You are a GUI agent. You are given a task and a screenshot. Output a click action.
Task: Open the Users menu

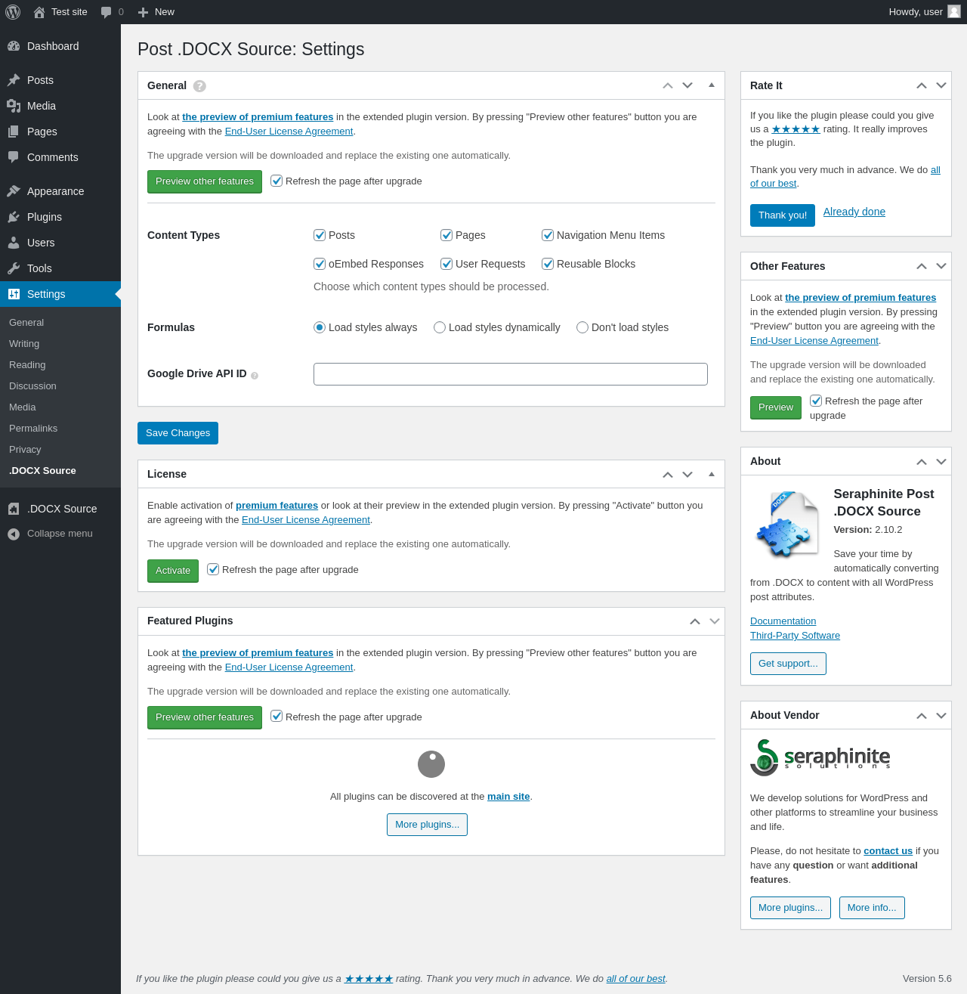tap(60, 243)
